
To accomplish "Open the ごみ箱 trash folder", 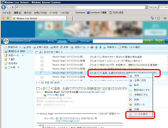I will pyautogui.click(x=10, y=67).
